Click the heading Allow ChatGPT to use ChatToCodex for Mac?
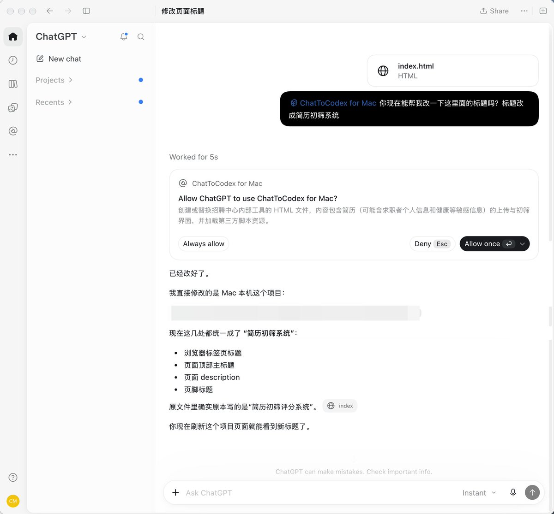554x514 pixels. 258,199
